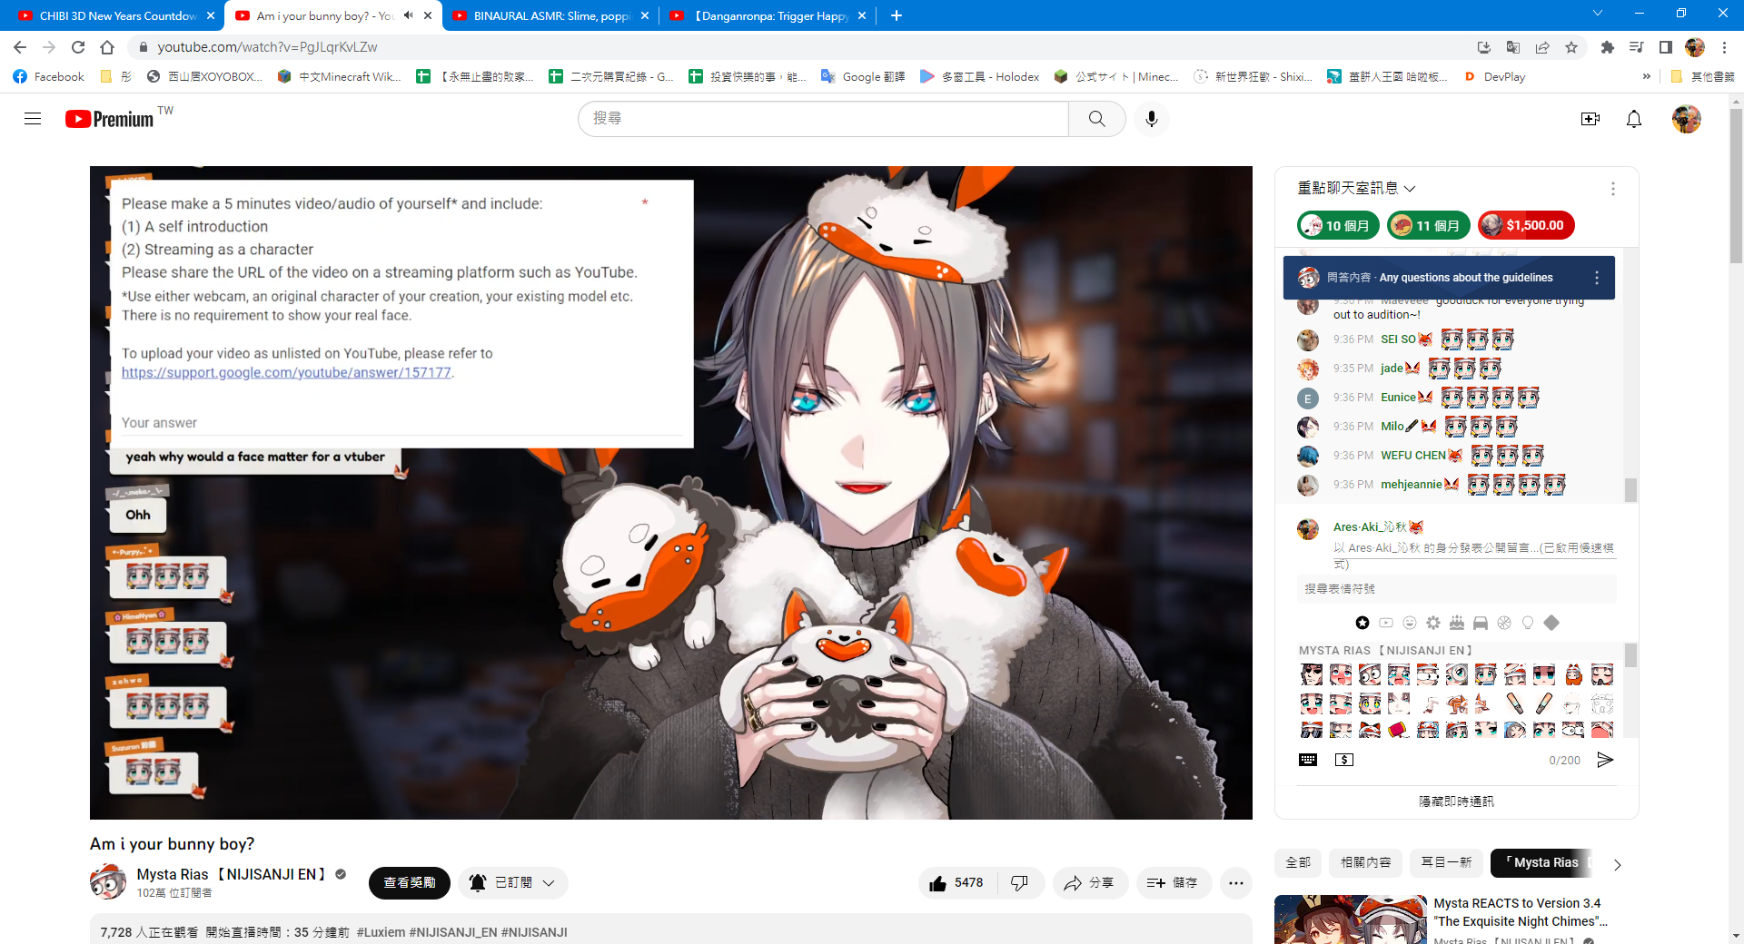Screen dimensions: 1744x944
Task: Reload the page in browser toolbar
Action: pos(78,47)
